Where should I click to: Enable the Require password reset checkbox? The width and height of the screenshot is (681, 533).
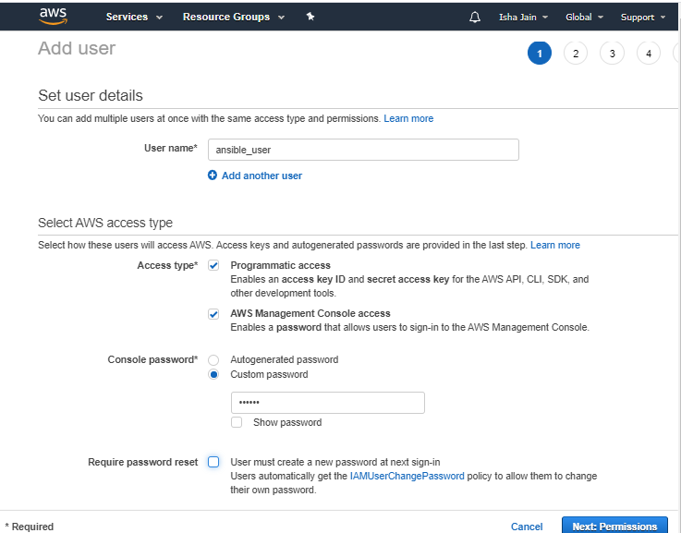[213, 462]
